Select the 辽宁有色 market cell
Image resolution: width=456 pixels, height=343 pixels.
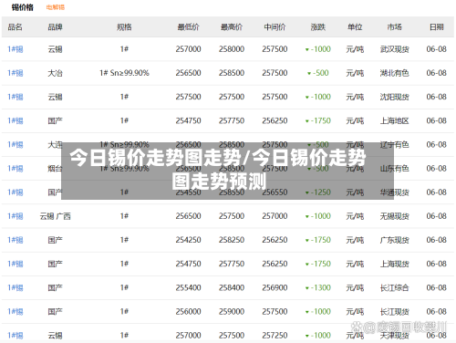(x=394, y=145)
